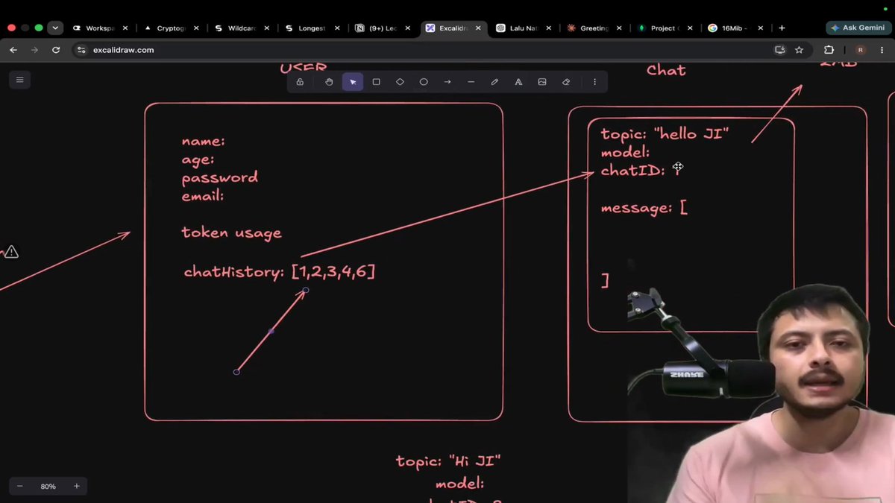Select the Eraser tool

(x=566, y=82)
